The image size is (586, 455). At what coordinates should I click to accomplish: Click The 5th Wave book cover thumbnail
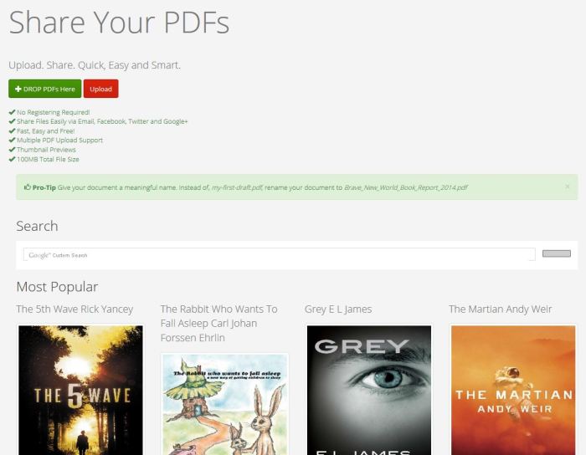click(80, 390)
